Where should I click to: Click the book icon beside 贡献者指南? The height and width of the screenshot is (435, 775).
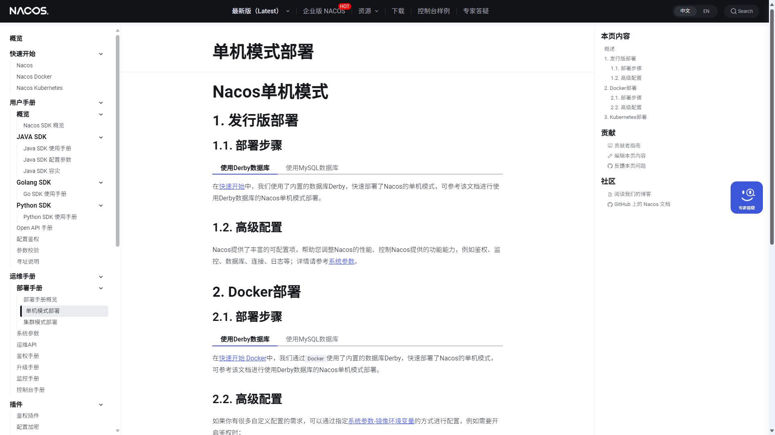coord(610,146)
